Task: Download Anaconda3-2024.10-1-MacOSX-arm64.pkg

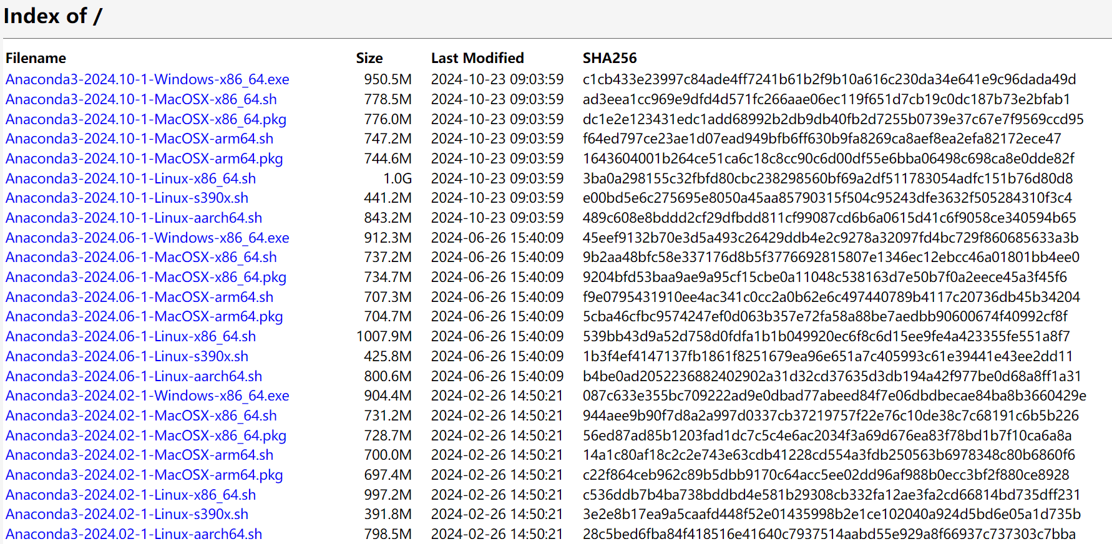Action: (x=144, y=158)
